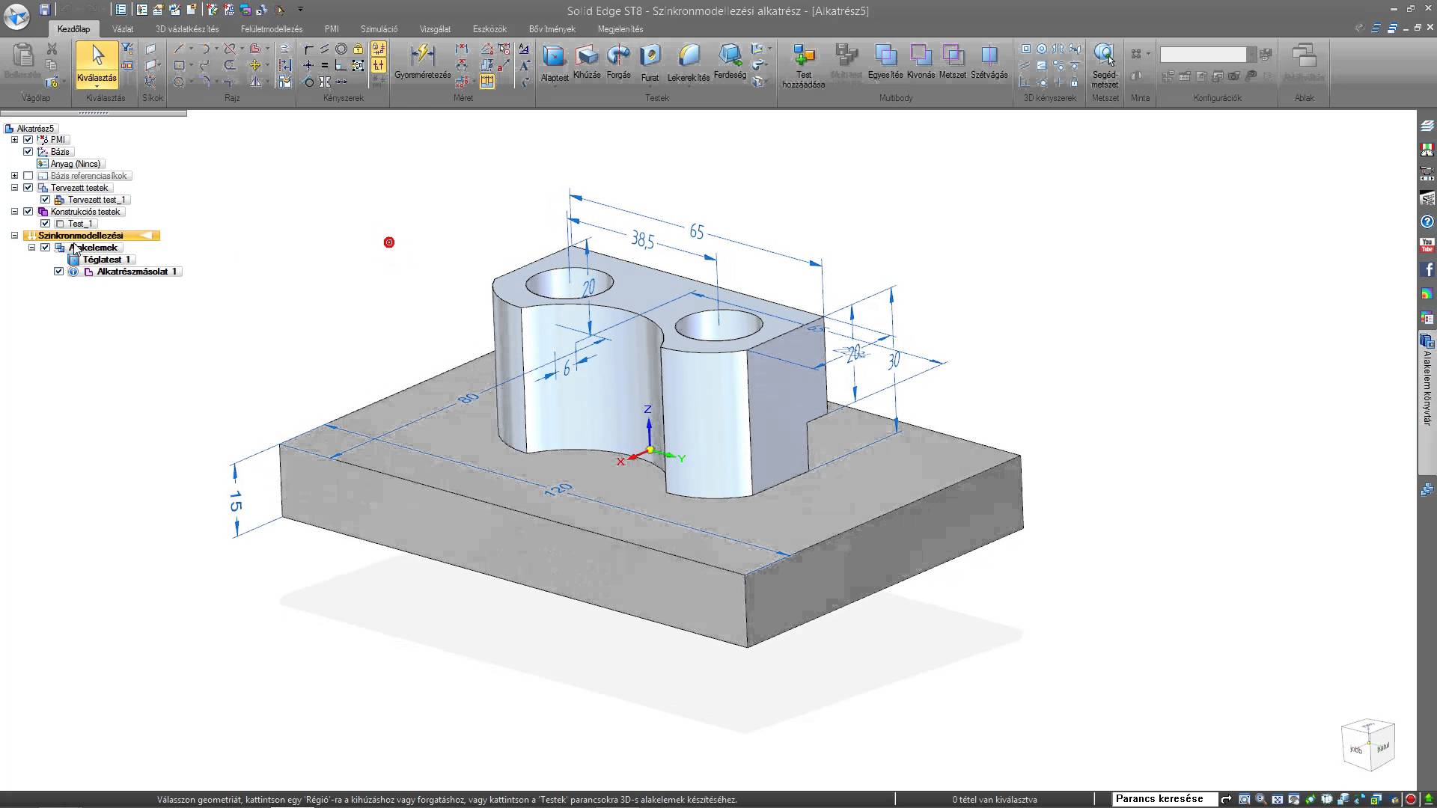This screenshot has height=808, width=1437.
Task: Open YouTube from the right sidebar
Action: click(x=1427, y=245)
